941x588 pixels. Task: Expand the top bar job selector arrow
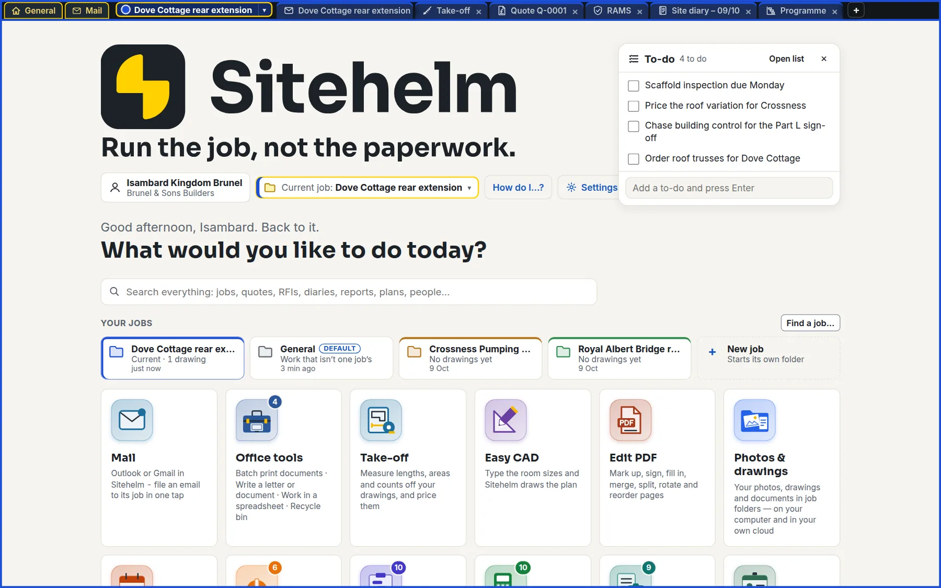click(265, 10)
